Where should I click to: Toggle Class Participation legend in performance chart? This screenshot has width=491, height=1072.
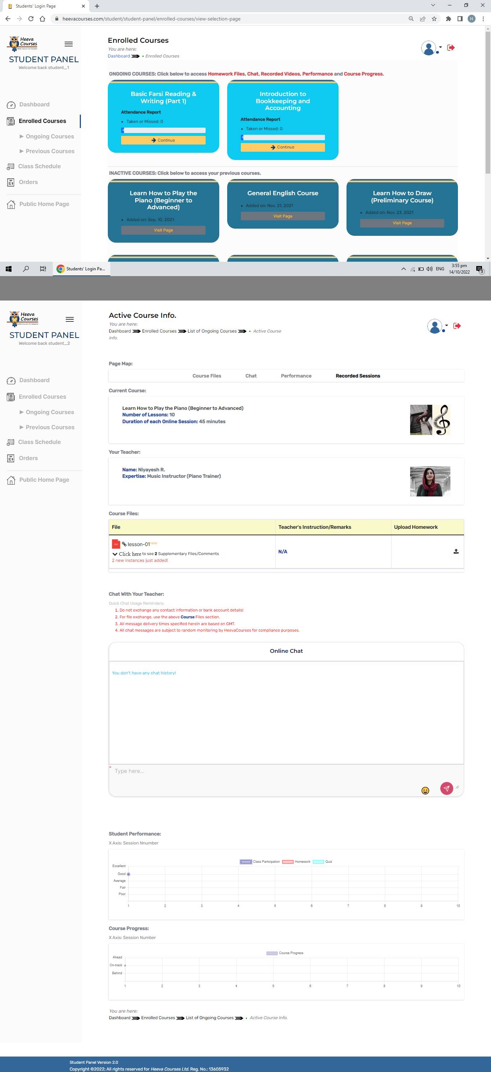[260, 861]
